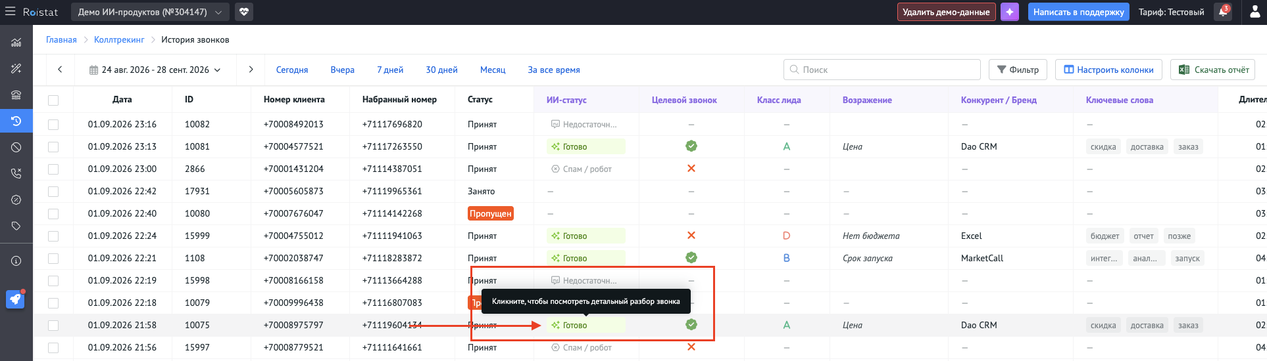Click red cross in row 15997
The width and height of the screenshot is (1267, 361).
click(x=691, y=347)
